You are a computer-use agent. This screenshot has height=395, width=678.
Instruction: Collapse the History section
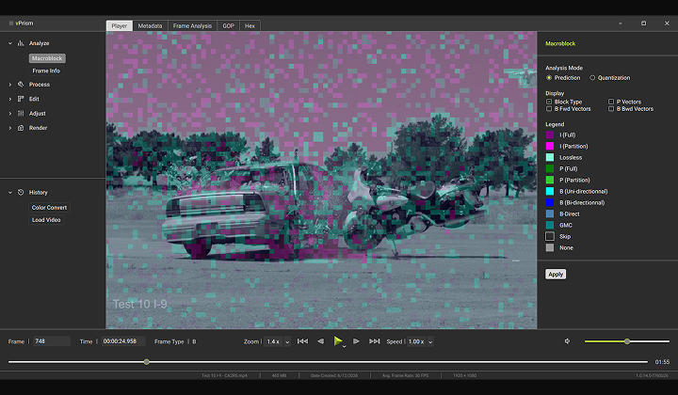(x=10, y=192)
